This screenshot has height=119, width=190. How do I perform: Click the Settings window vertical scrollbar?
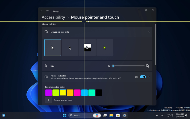click(x=155, y=44)
